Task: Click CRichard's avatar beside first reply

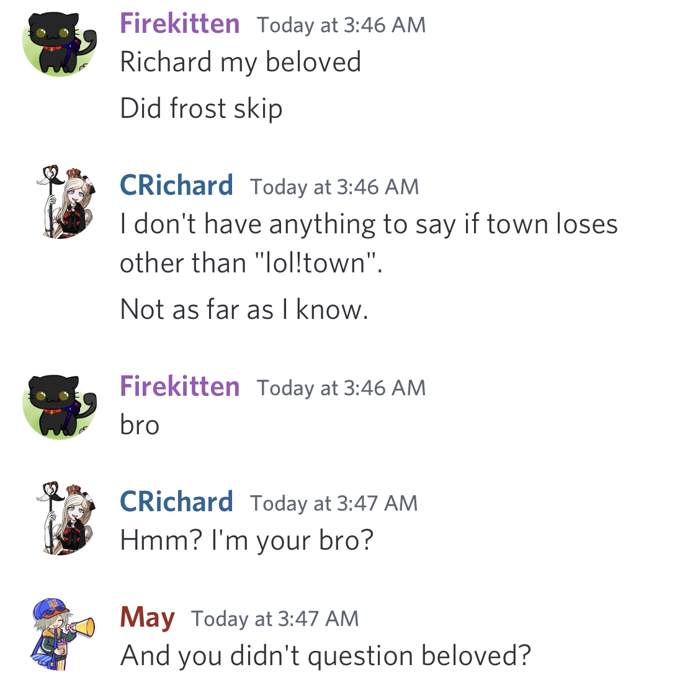Action: pyautogui.click(x=66, y=202)
